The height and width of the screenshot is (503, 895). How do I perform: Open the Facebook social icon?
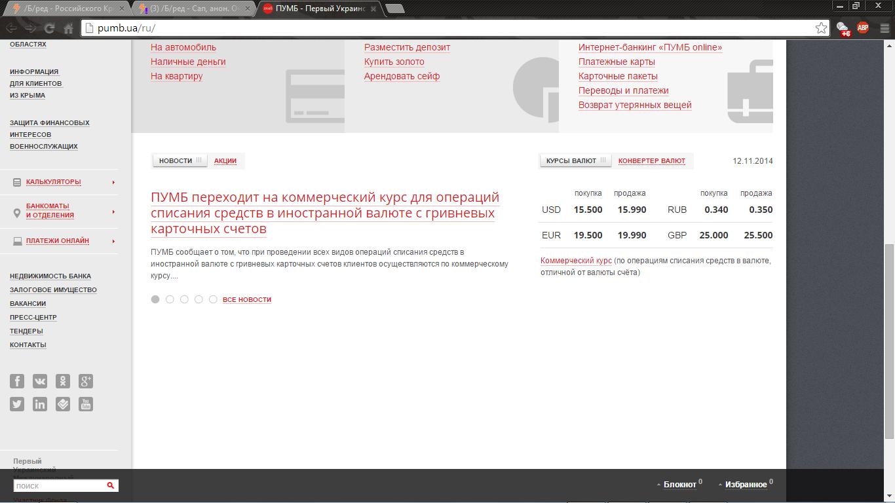coord(17,381)
